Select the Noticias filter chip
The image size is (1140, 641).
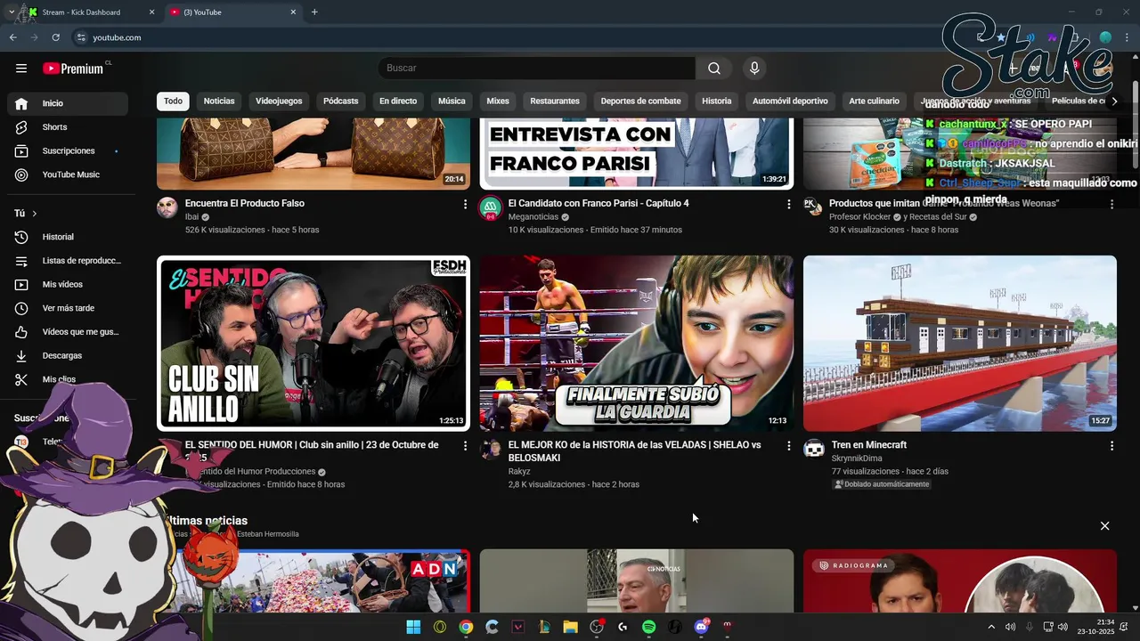tap(219, 101)
